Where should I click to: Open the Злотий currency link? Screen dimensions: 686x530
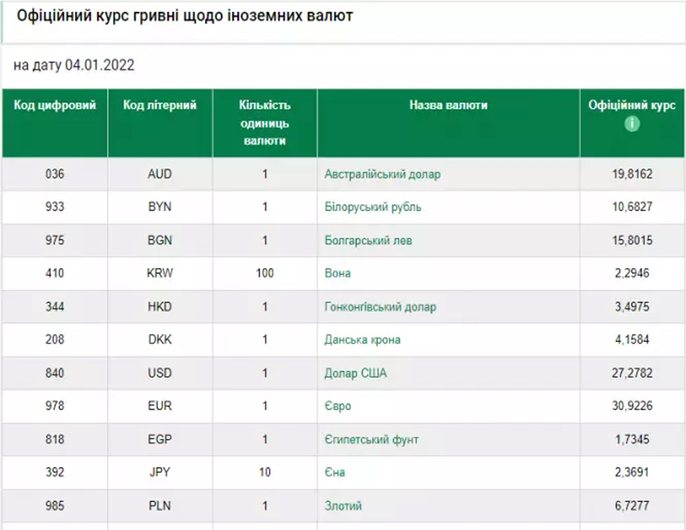pyautogui.click(x=343, y=506)
